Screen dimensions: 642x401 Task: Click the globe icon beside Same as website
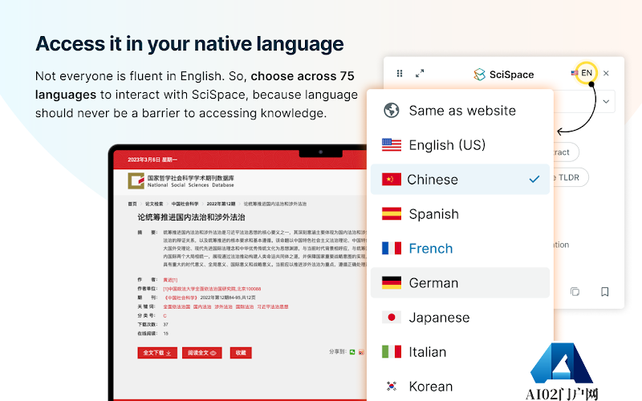(x=392, y=110)
